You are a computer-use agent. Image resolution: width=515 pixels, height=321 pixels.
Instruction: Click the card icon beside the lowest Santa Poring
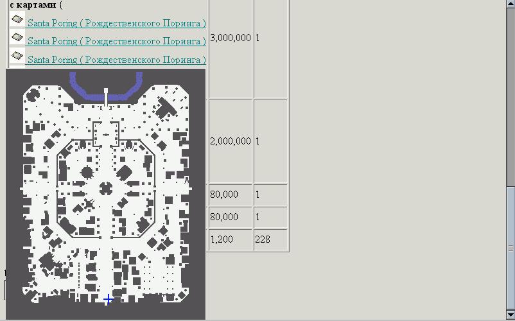(x=17, y=56)
